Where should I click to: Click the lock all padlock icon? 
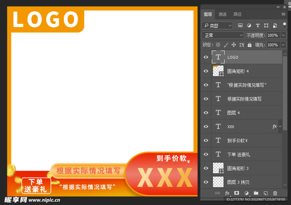pyautogui.click(x=250, y=45)
